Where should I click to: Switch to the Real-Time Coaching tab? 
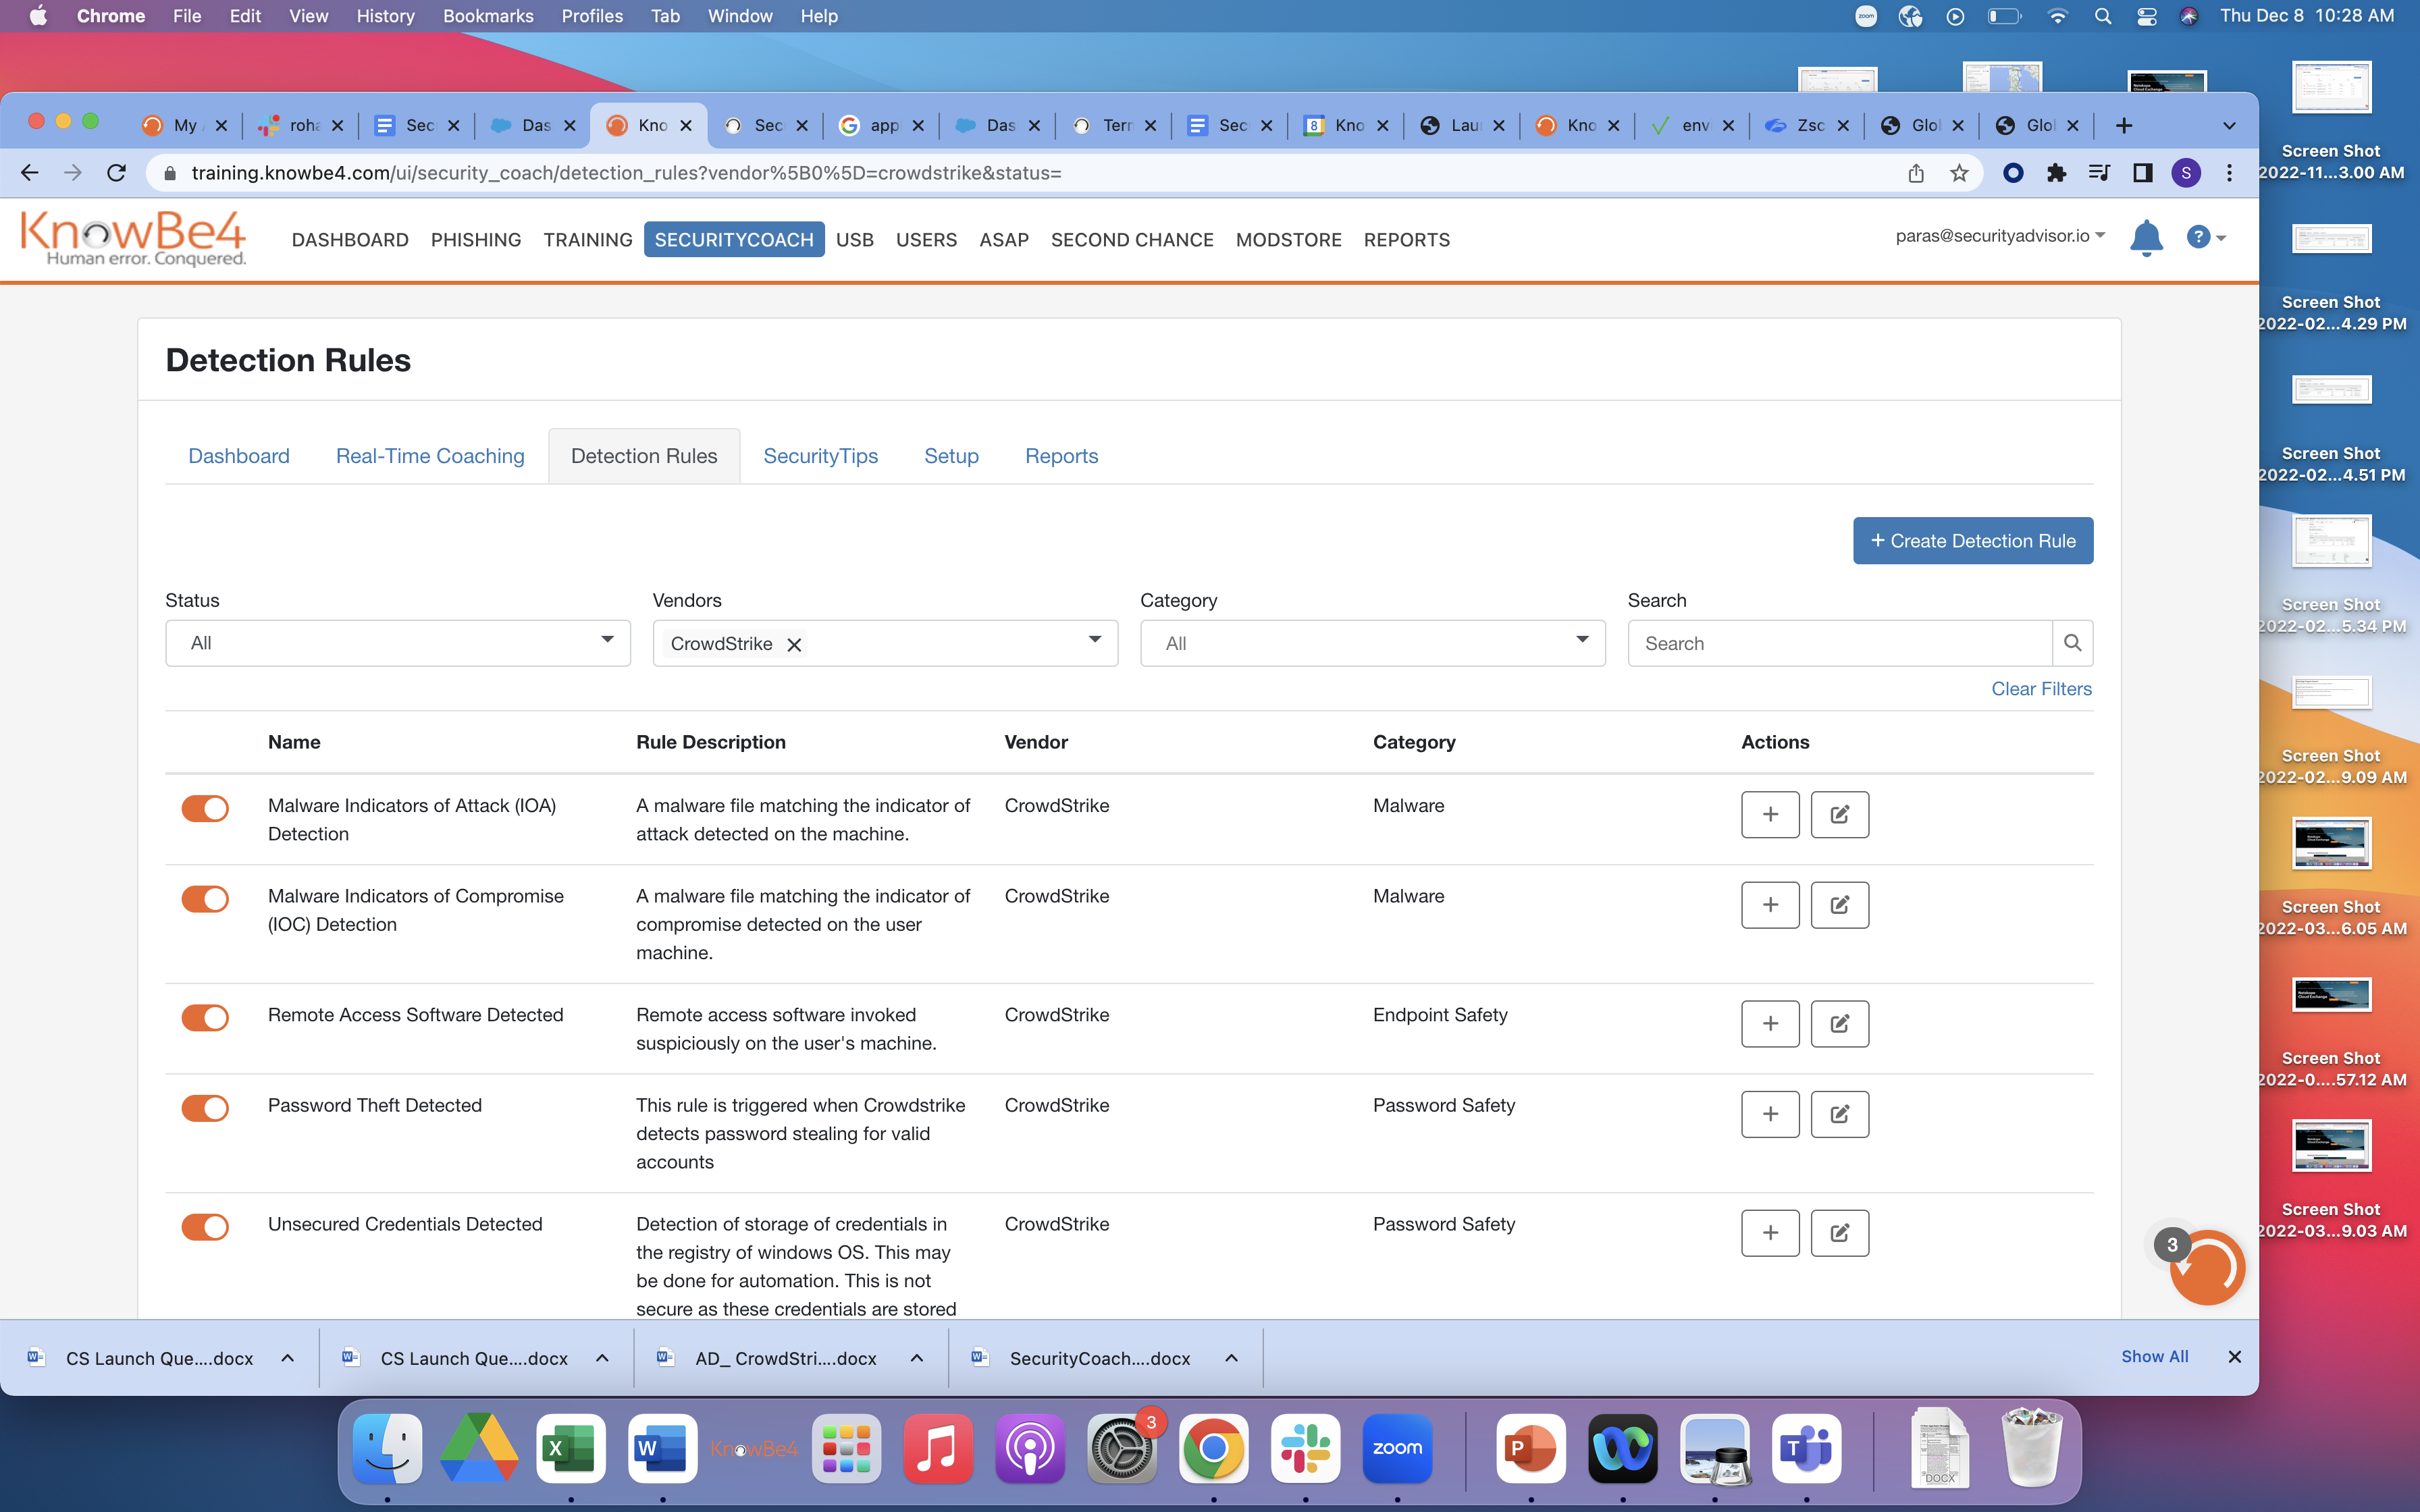click(430, 456)
